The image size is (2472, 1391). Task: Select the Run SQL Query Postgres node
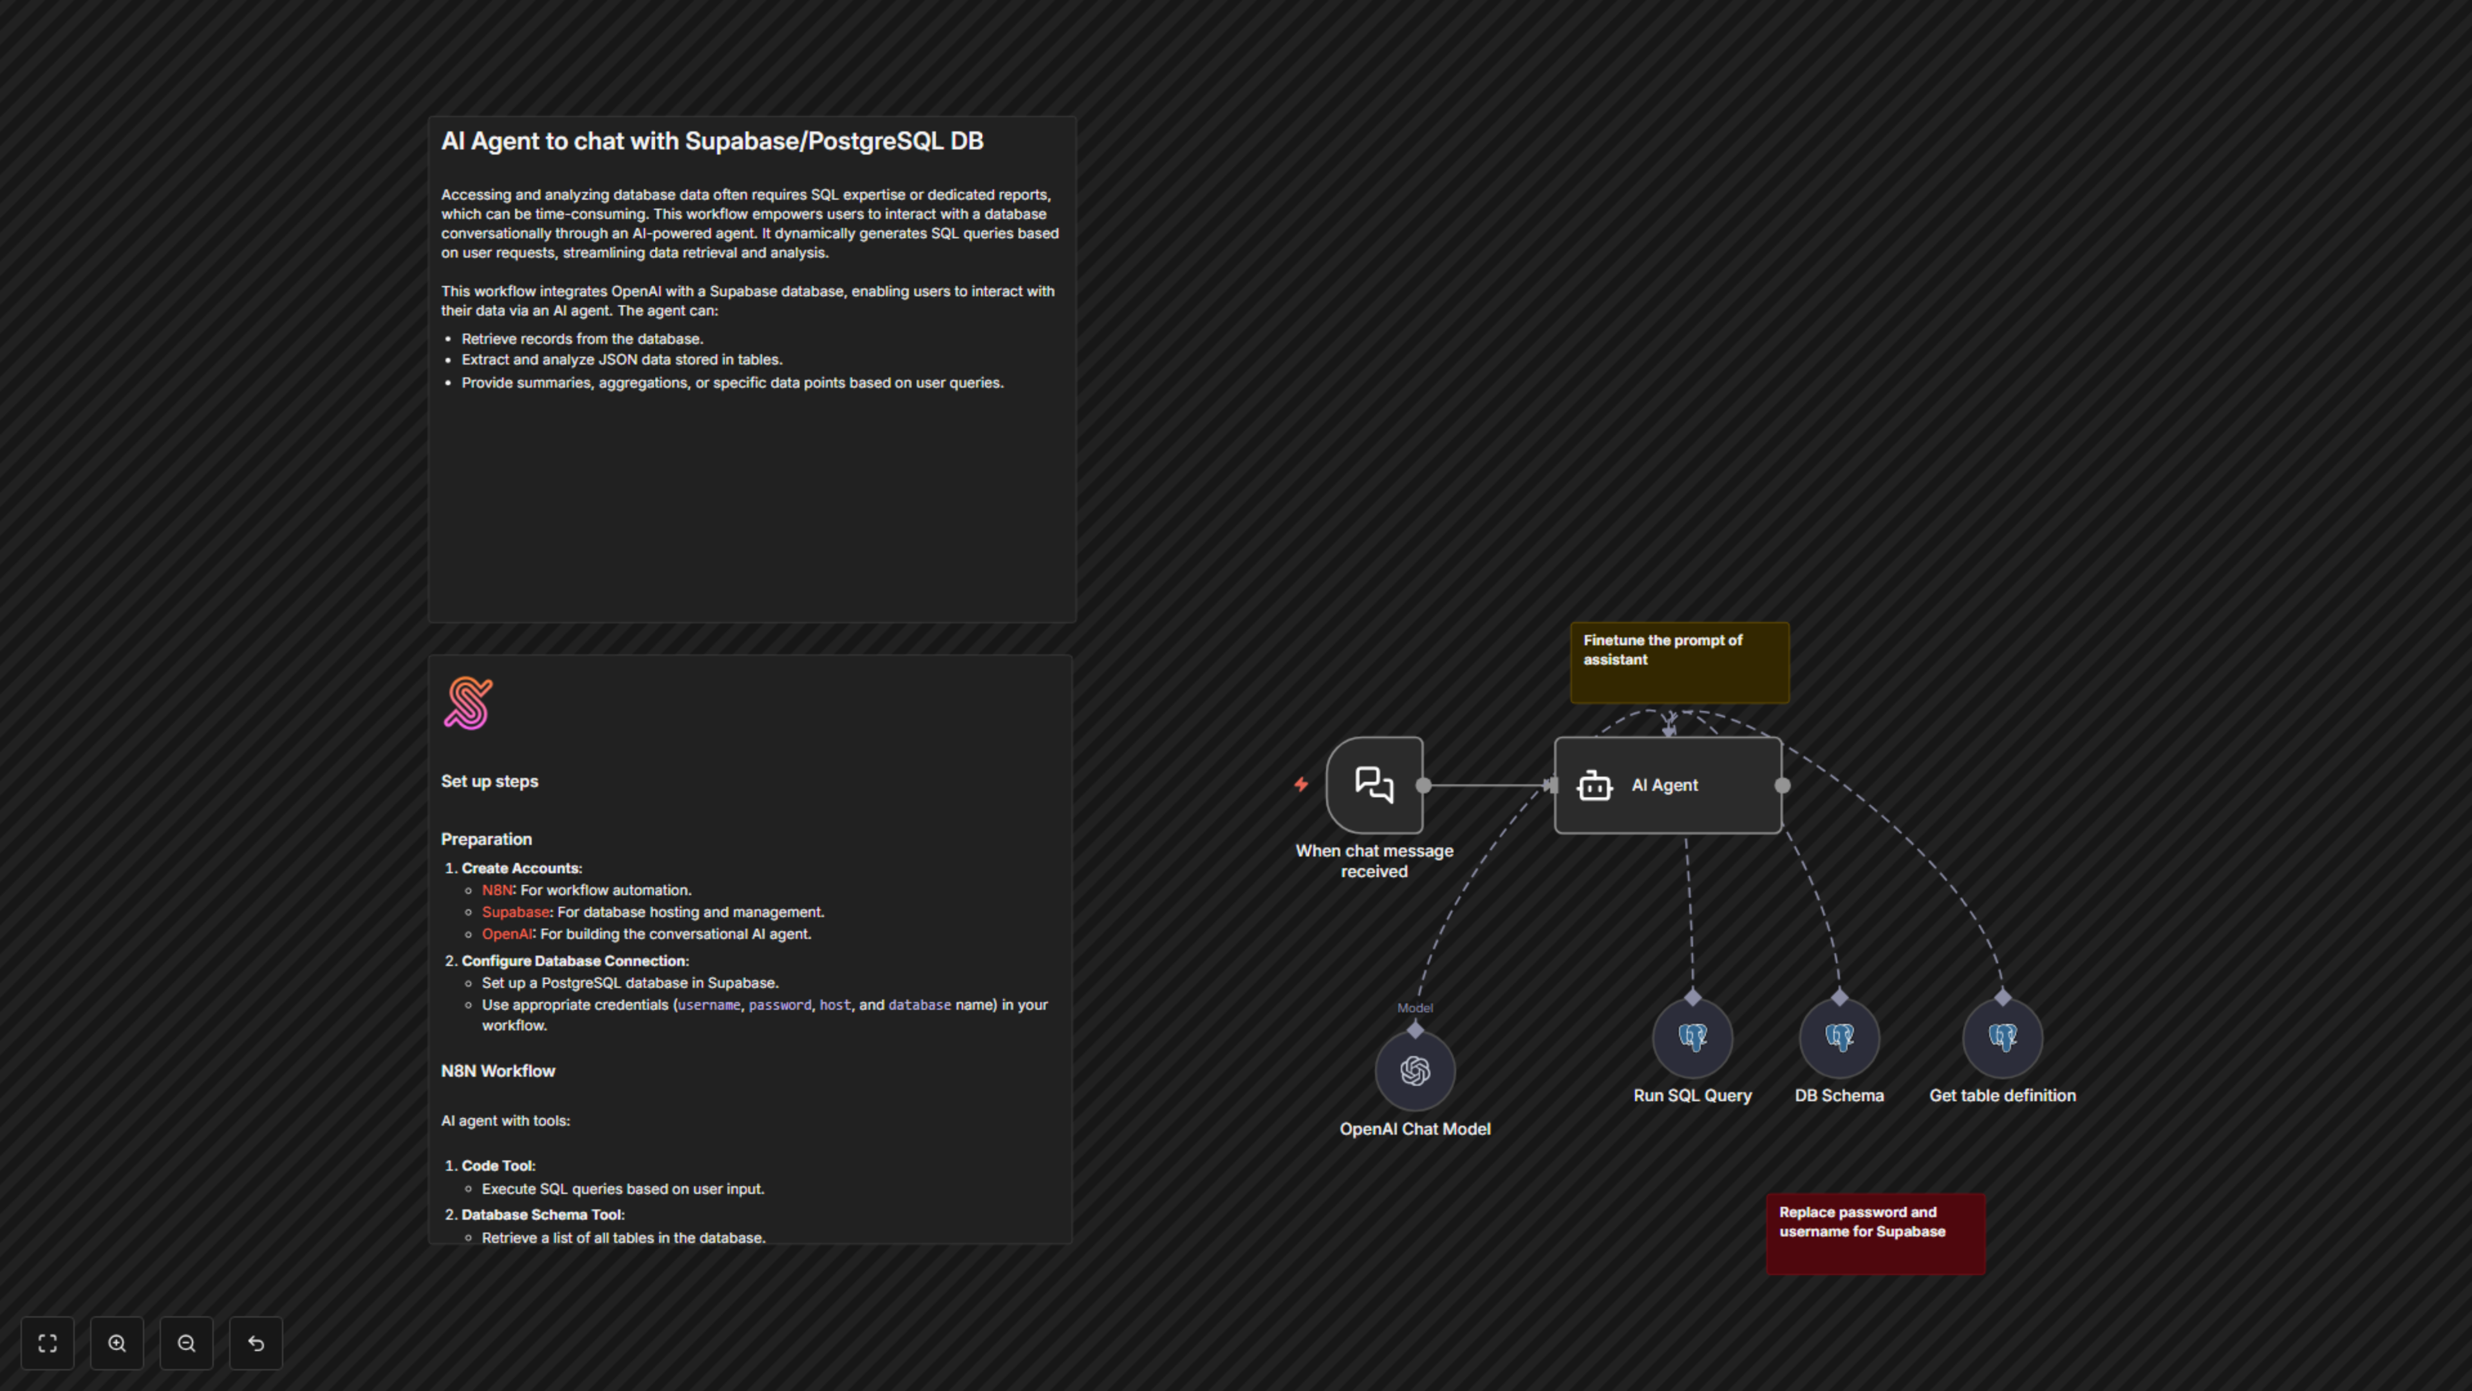pos(1692,1037)
